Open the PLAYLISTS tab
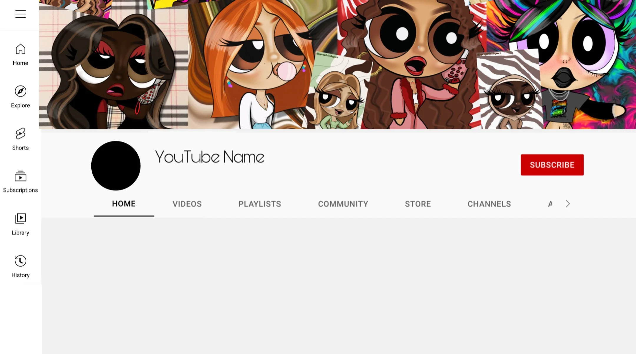This screenshot has height=354, width=636. click(x=259, y=204)
